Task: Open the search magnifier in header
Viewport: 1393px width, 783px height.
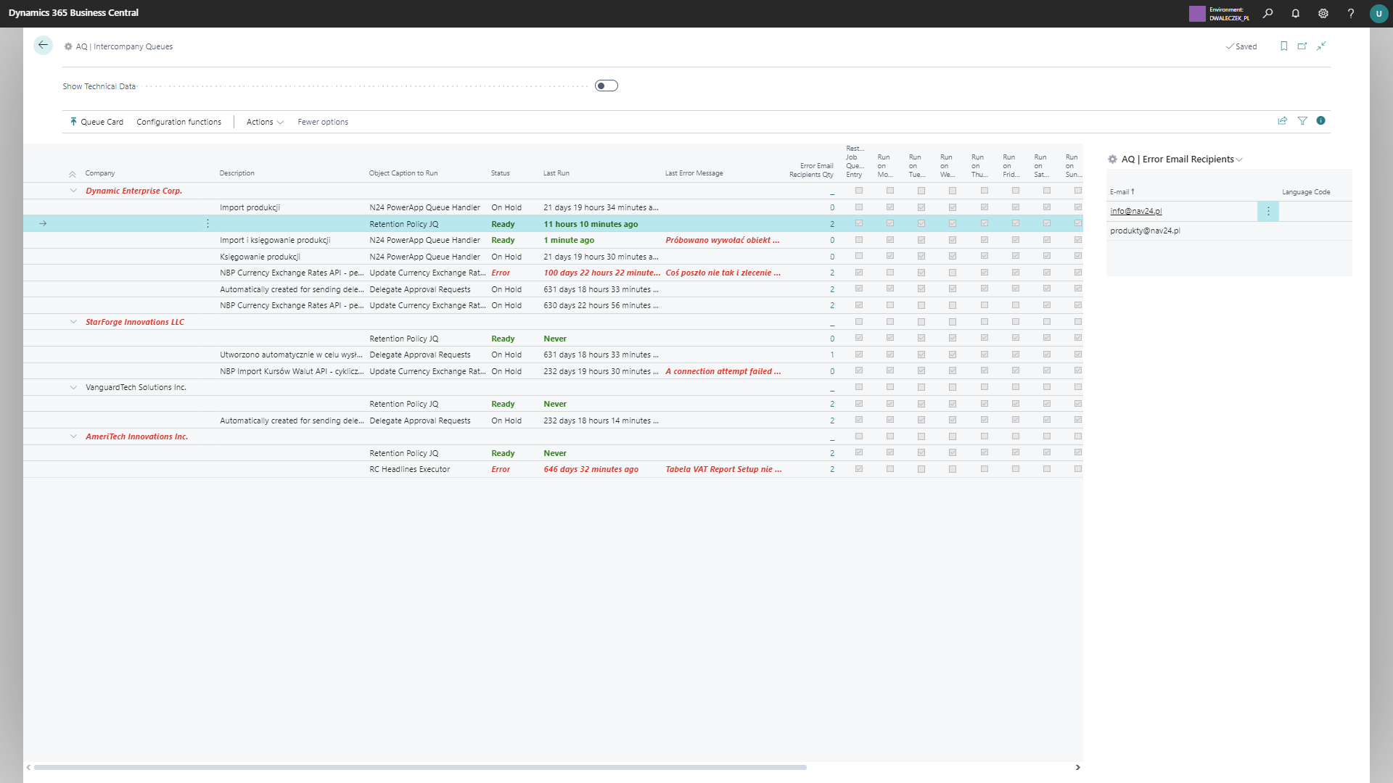Action: [x=1267, y=13]
